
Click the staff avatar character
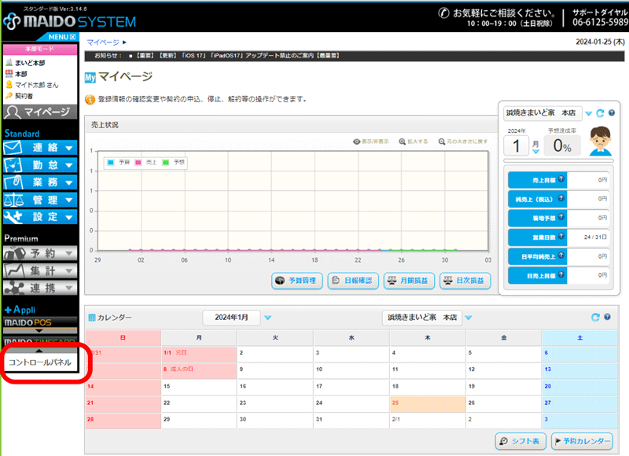[601, 142]
